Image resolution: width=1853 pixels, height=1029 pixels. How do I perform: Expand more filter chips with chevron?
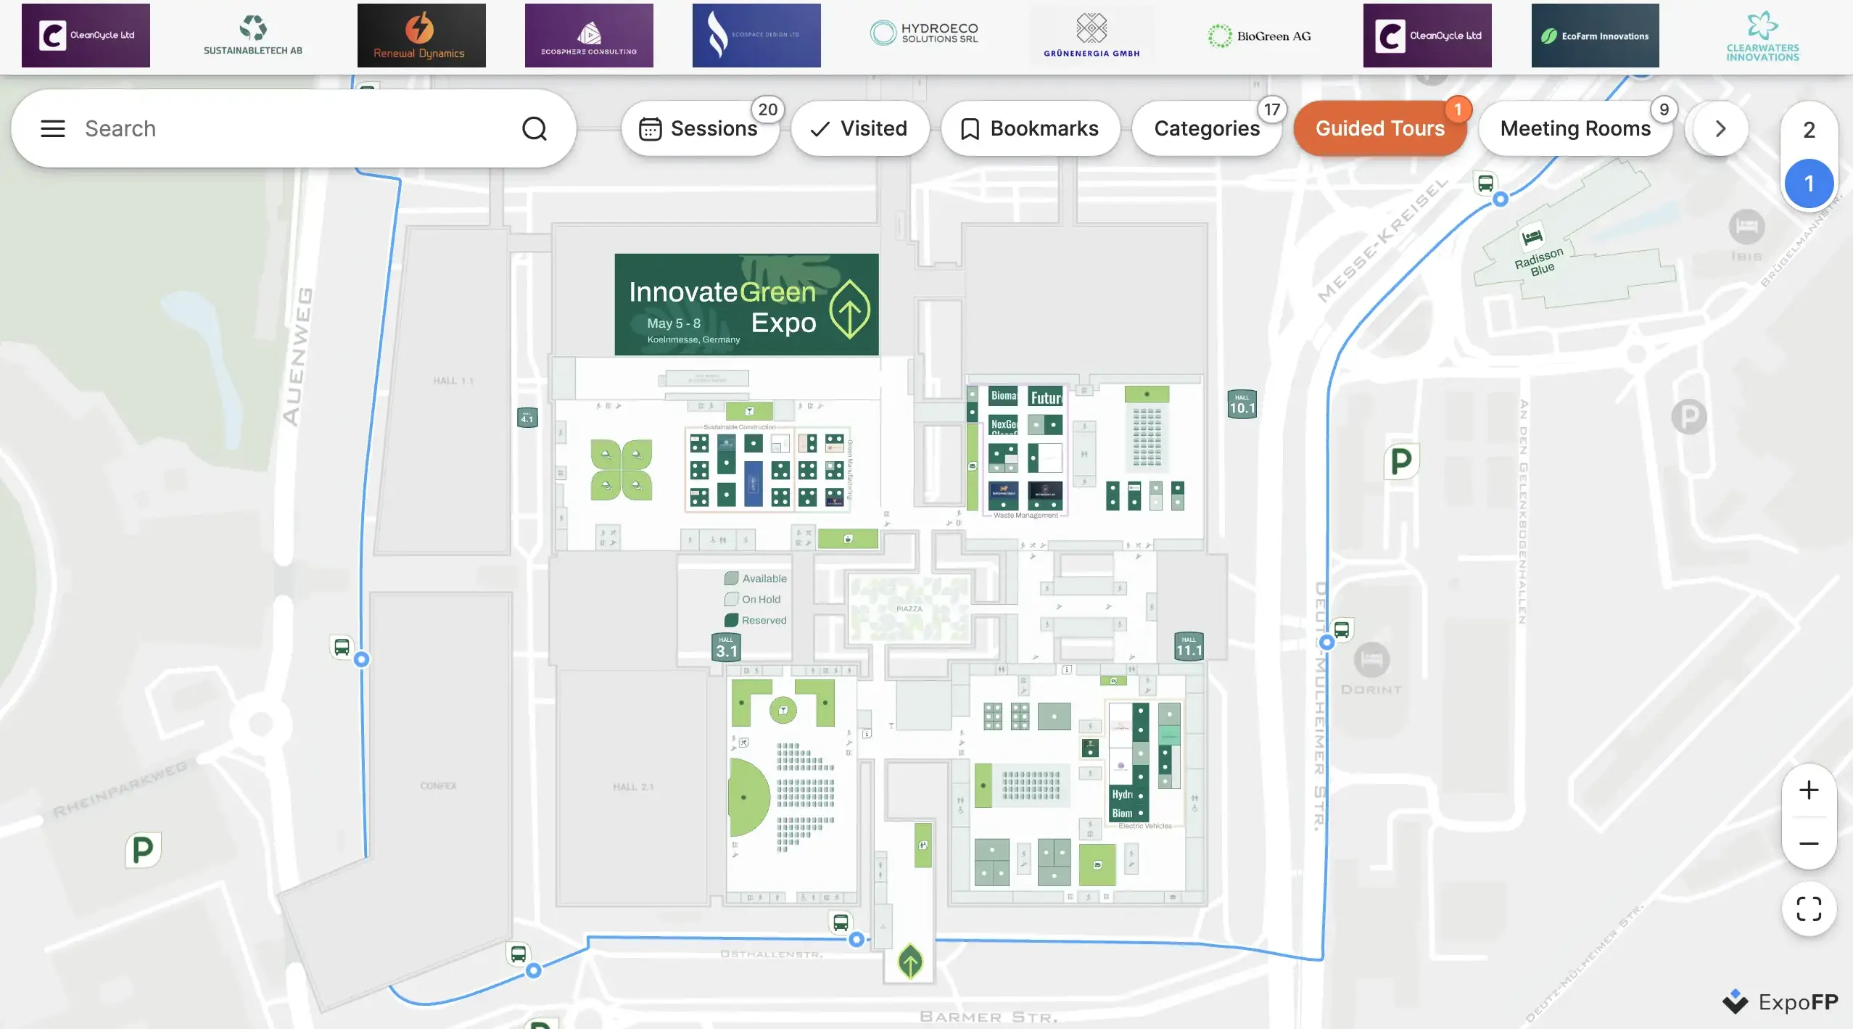tap(1720, 129)
